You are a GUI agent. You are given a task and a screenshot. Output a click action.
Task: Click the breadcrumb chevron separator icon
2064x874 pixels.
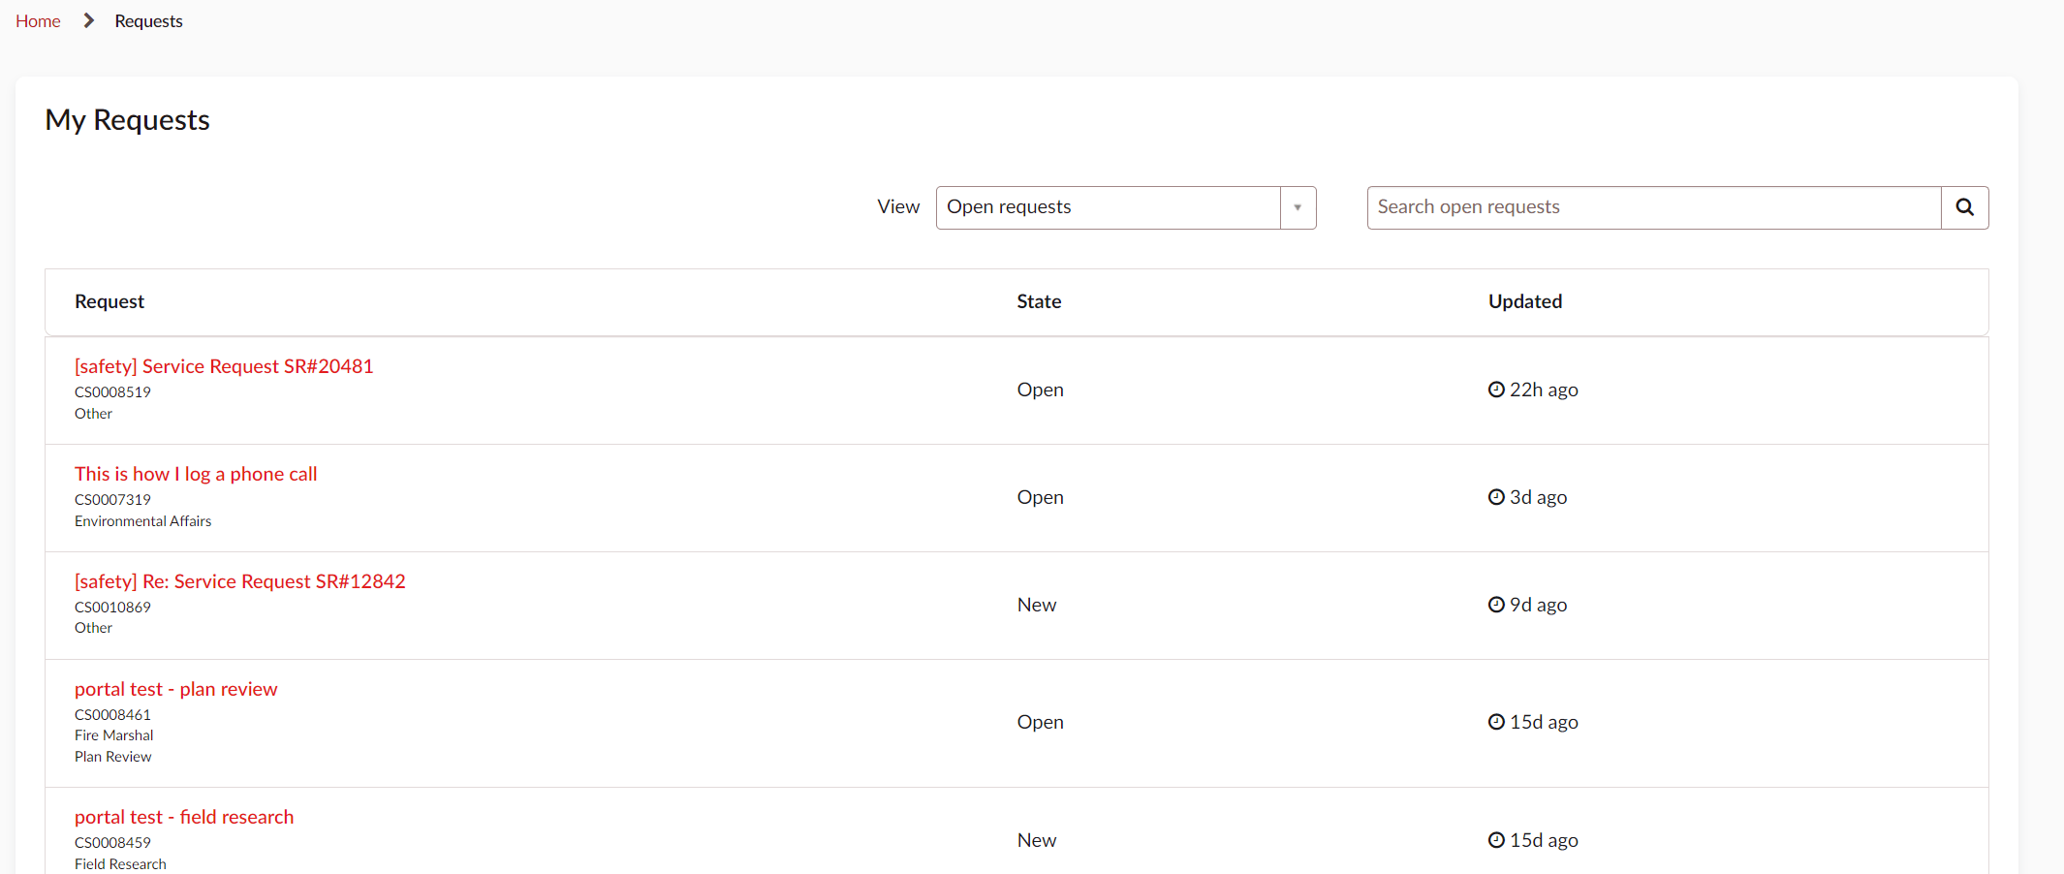click(88, 20)
